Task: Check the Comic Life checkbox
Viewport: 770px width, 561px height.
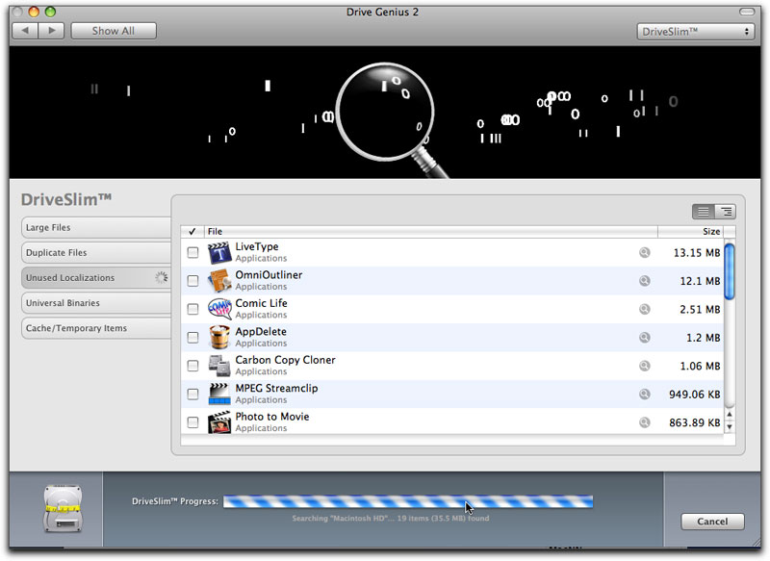Action: tap(192, 309)
